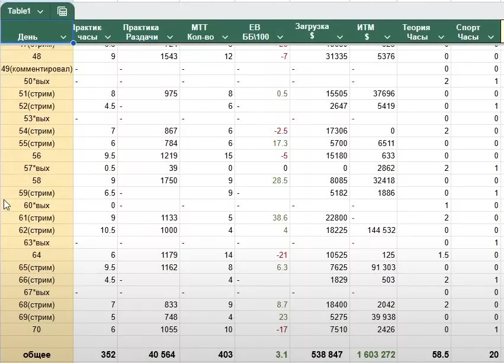Select the day cell 52(стрим)

[37, 106]
